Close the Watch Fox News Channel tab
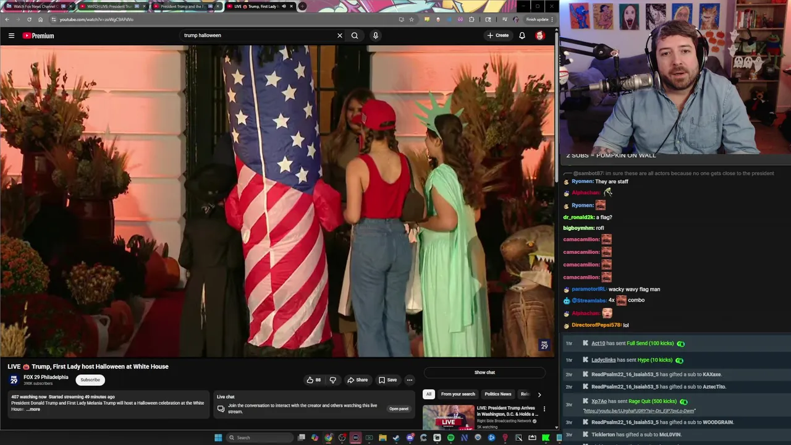Viewport: 791px width, 445px height. [x=70, y=6]
